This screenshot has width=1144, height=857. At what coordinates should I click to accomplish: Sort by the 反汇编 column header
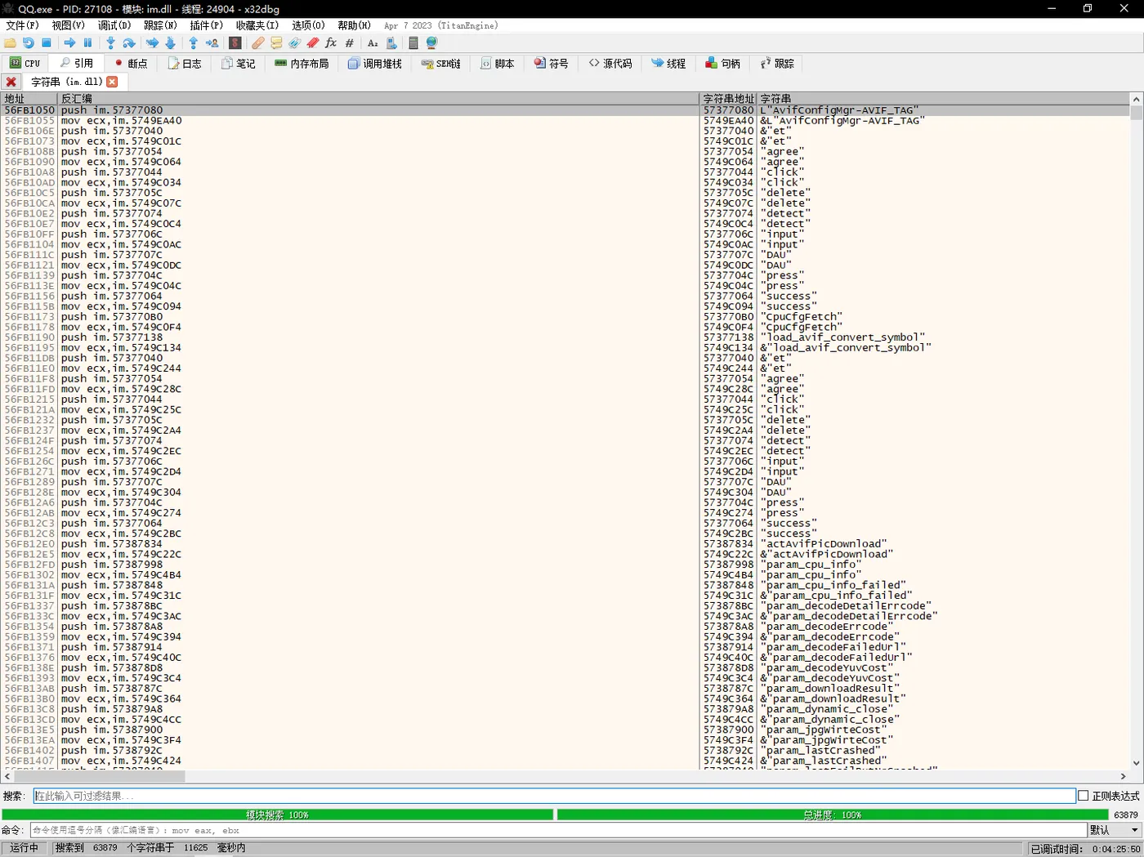(378, 99)
